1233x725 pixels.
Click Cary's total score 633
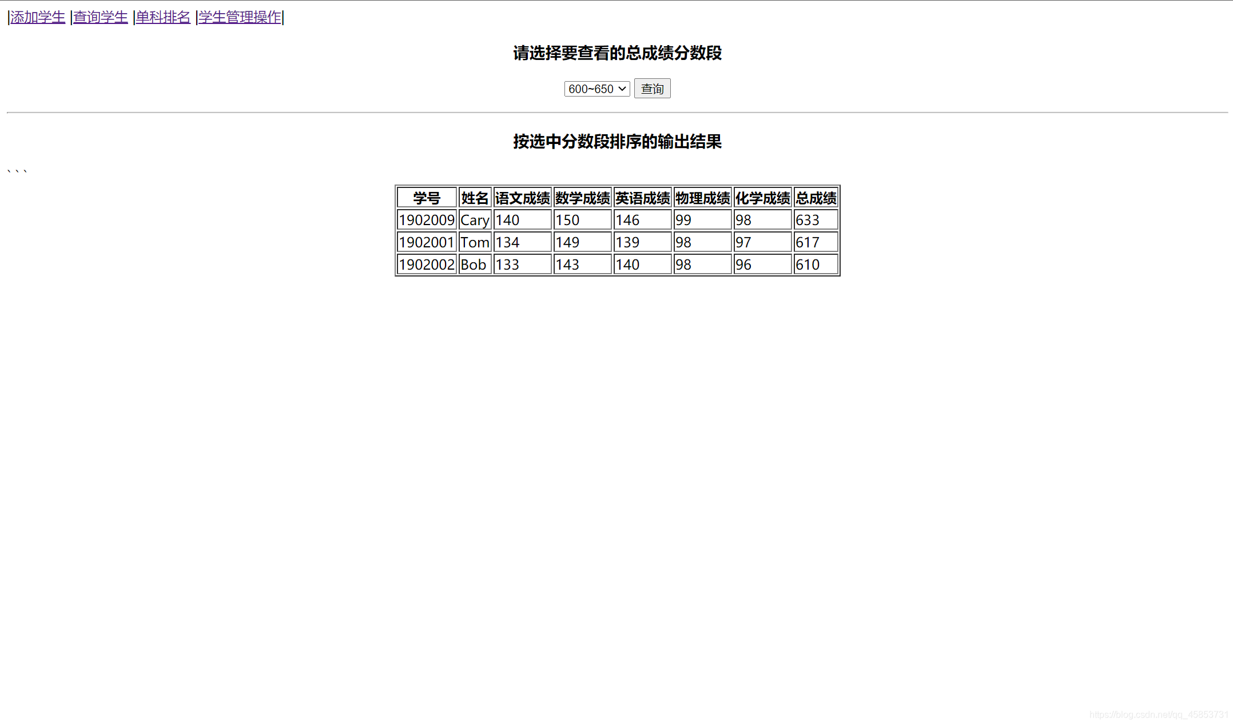[x=816, y=220]
